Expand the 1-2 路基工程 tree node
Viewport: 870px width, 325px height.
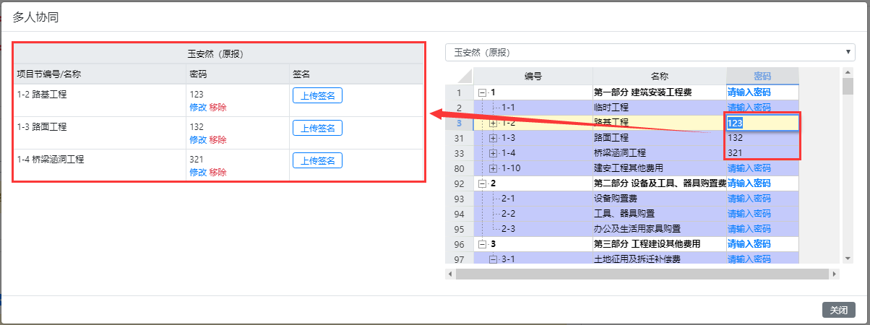[x=494, y=123]
